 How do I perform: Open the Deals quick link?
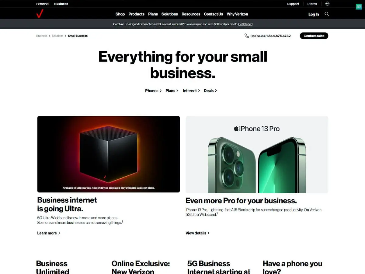tap(210, 91)
